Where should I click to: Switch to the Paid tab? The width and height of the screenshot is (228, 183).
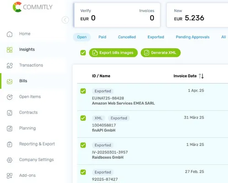click(102, 37)
